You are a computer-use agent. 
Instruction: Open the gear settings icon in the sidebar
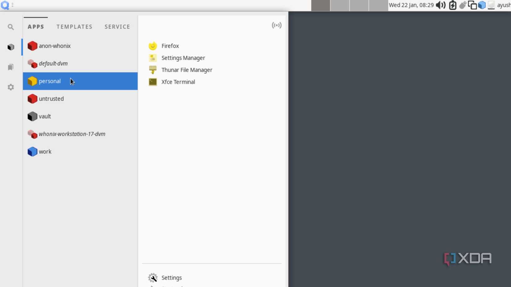point(11,87)
